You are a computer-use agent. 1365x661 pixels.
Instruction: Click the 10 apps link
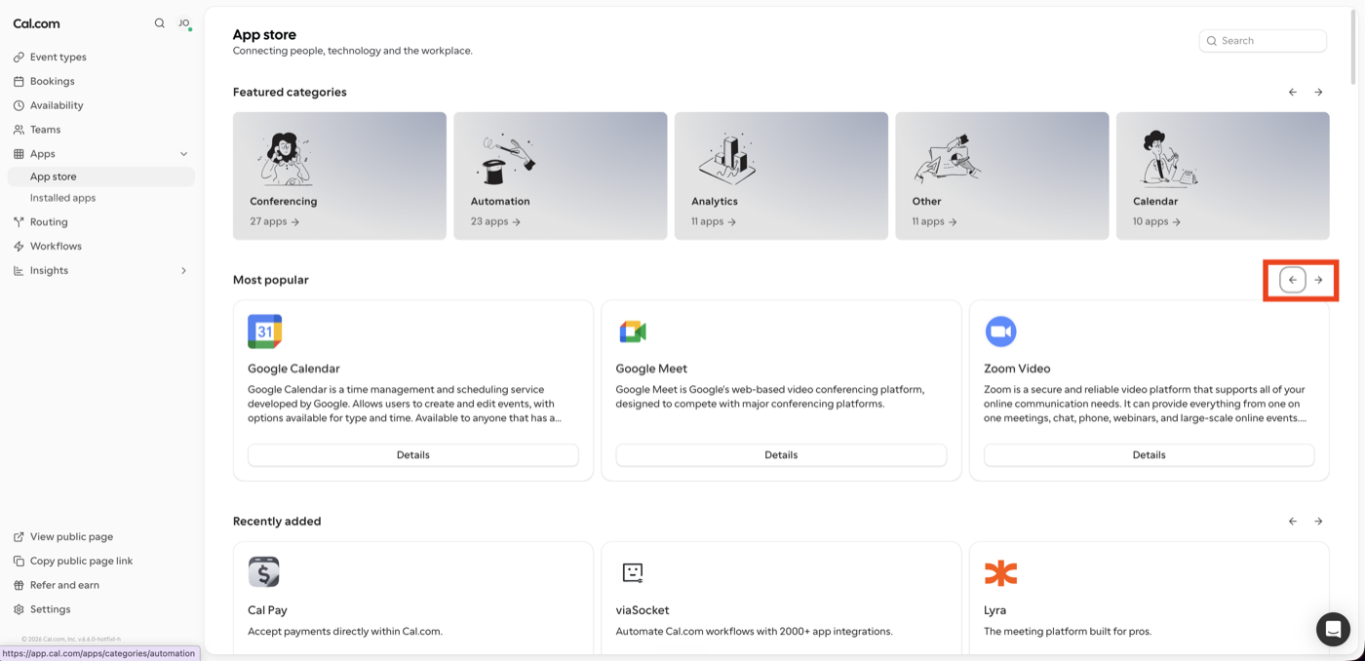coord(1156,222)
